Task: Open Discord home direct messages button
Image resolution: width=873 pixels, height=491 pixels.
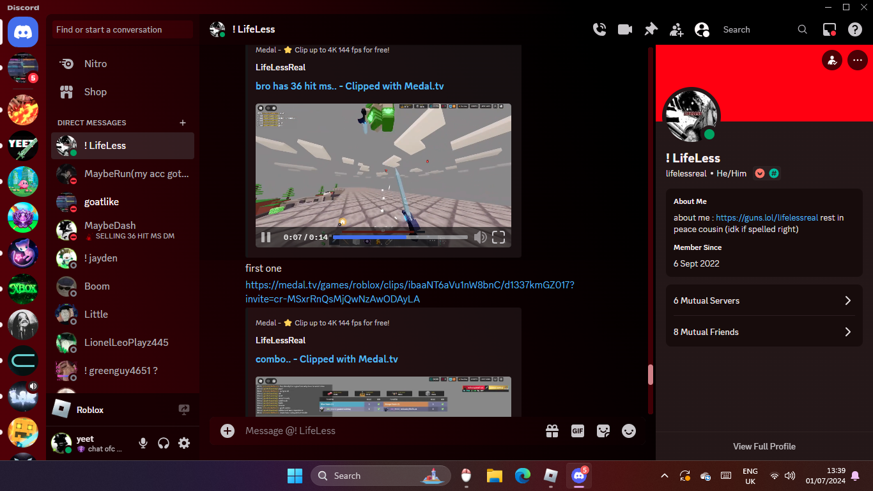Action: [x=23, y=32]
